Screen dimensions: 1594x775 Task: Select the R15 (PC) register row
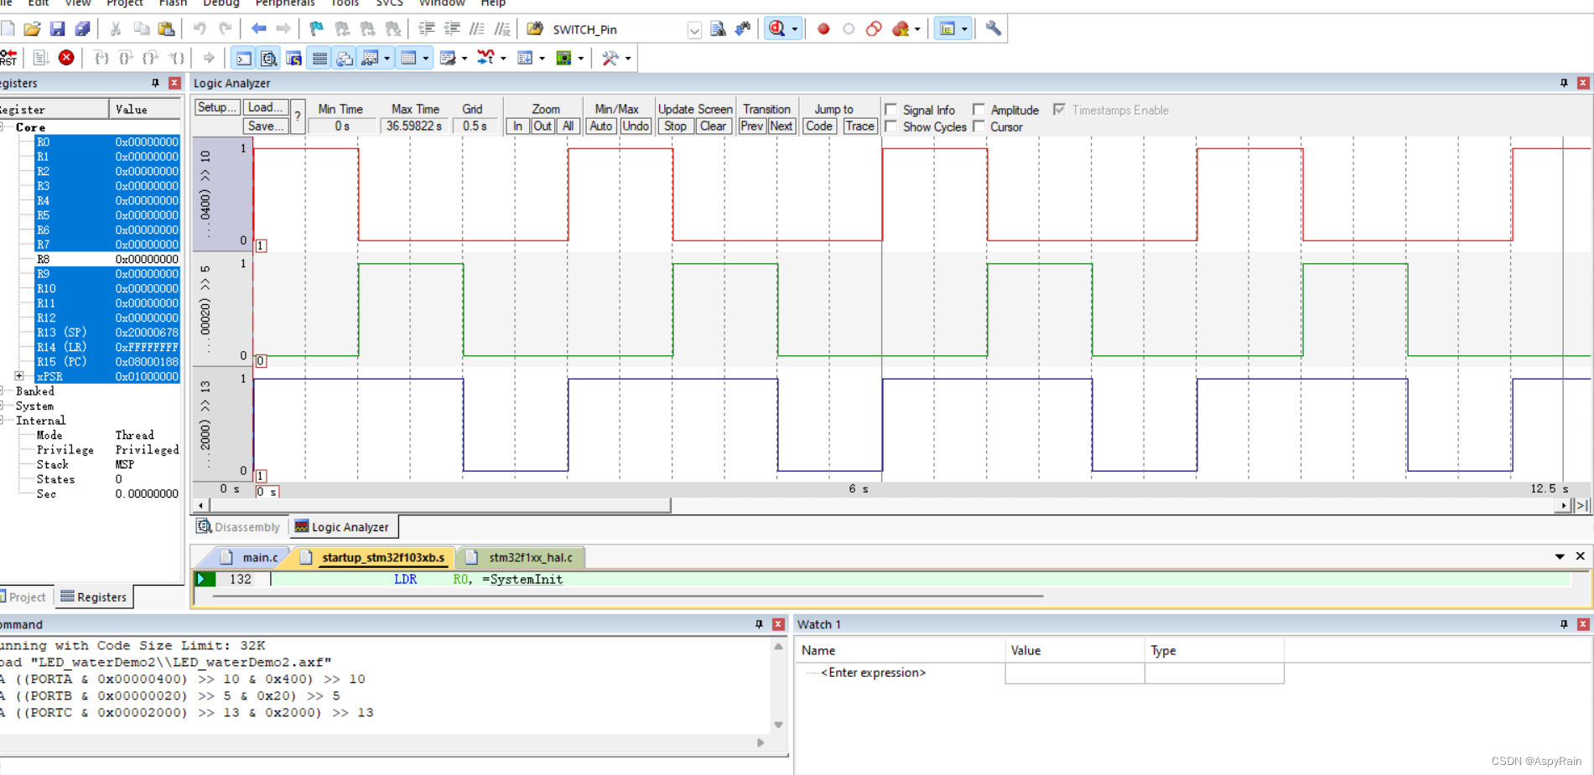pos(107,362)
